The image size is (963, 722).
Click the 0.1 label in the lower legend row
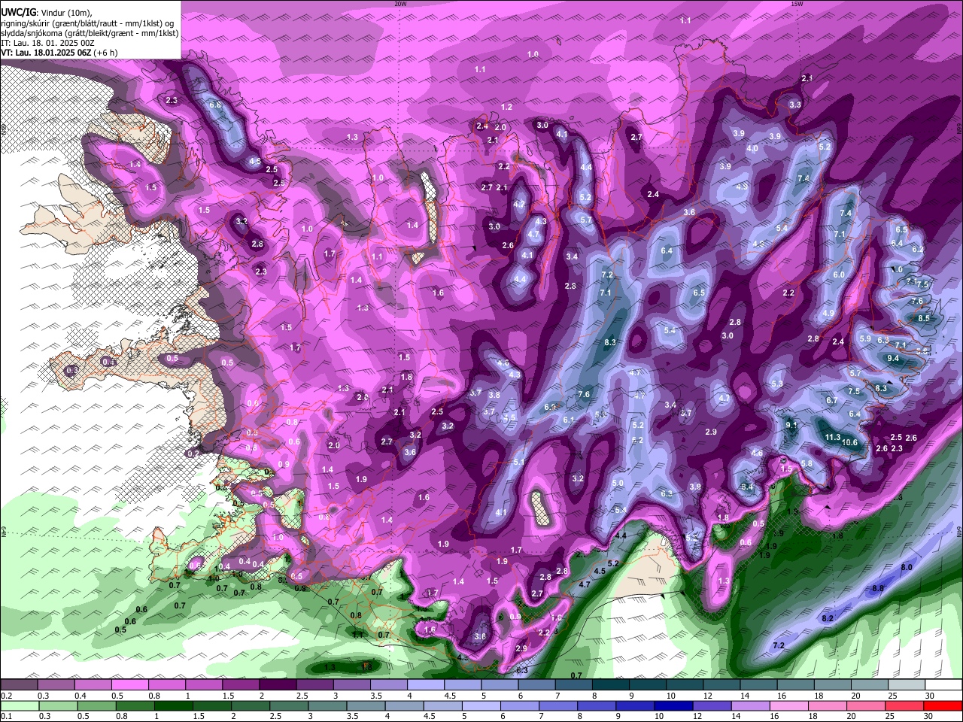pos(5,717)
